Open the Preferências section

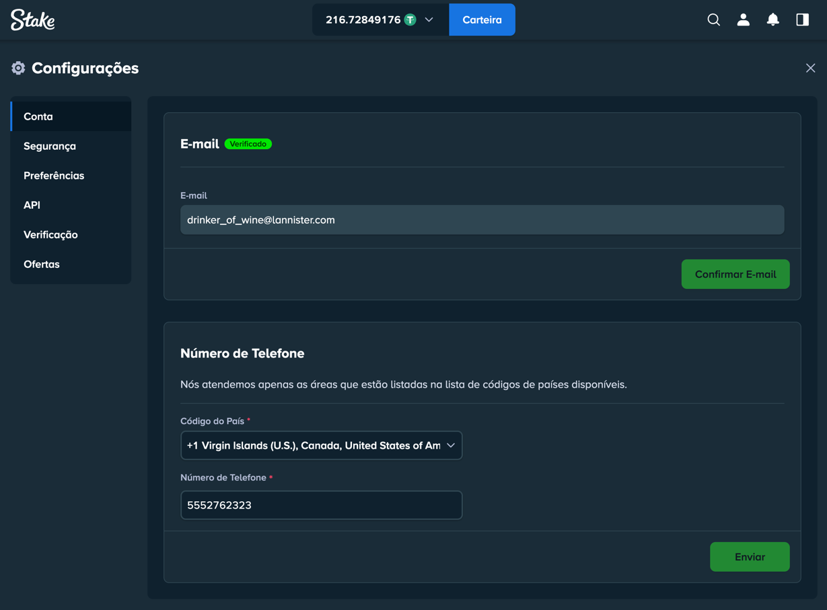tap(54, 175)
